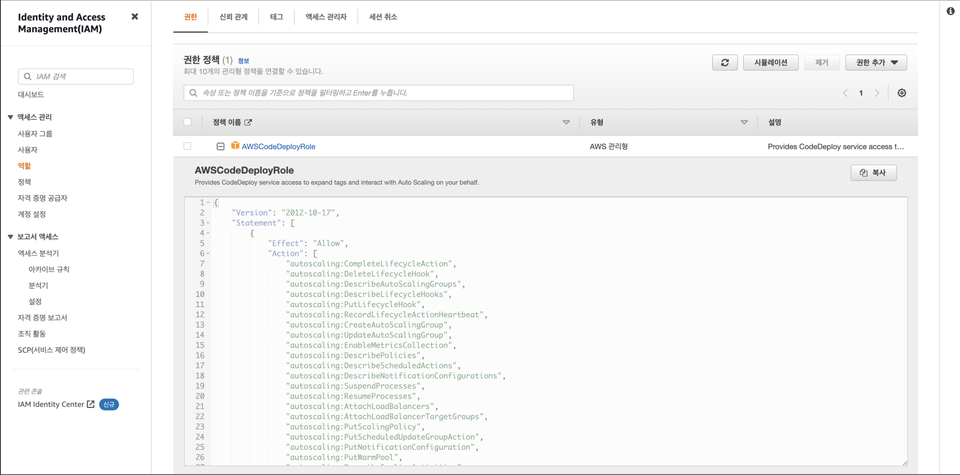Click the JSON editor resize handle
Screen dimensions: 960x475
(905, 463)
